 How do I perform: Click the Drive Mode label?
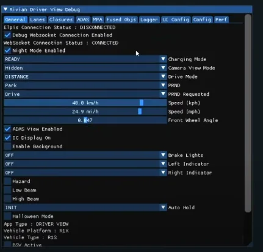point(182,77)
